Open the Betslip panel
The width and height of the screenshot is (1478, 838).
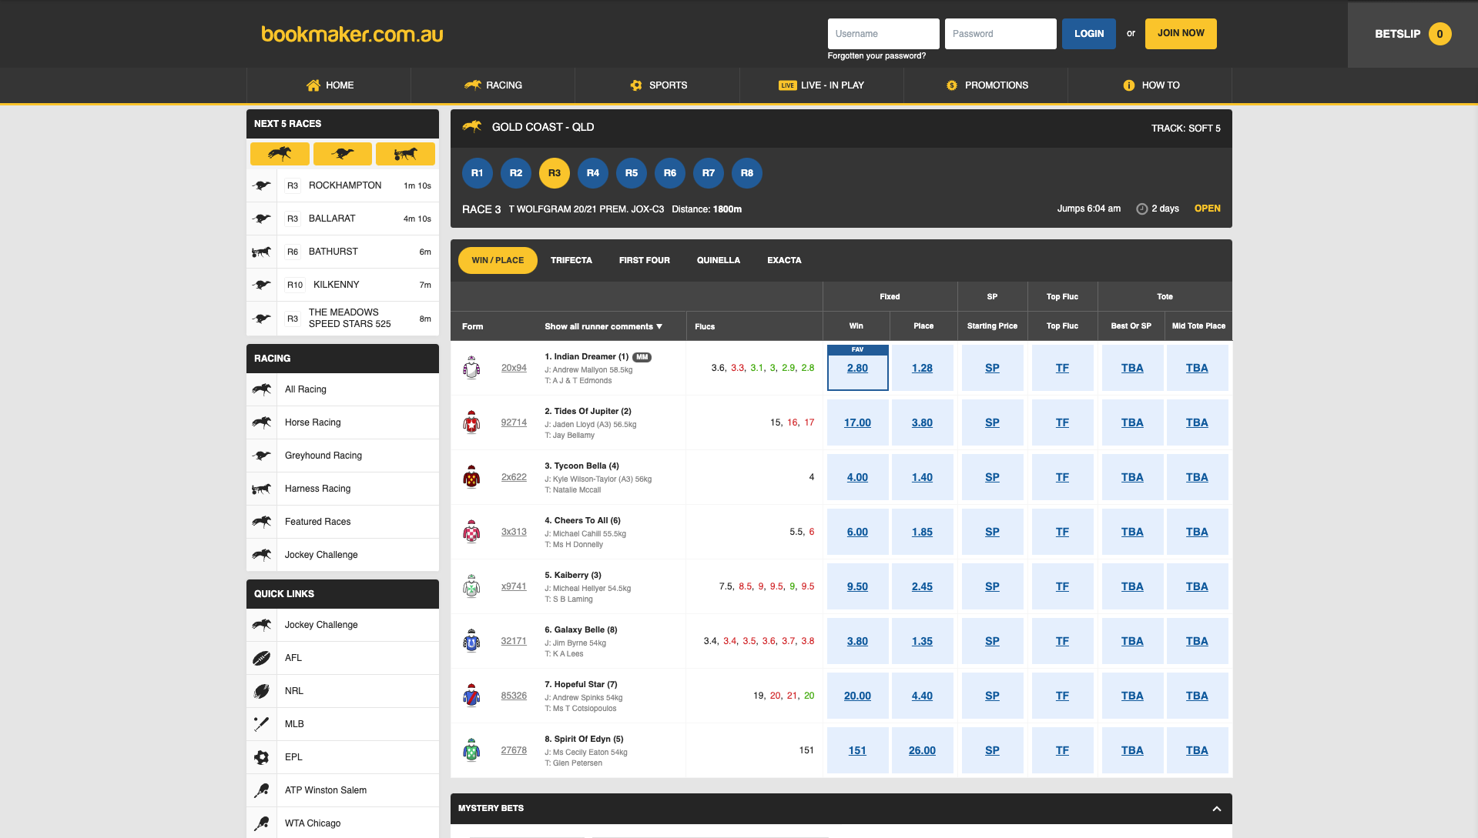[1413, 34]
